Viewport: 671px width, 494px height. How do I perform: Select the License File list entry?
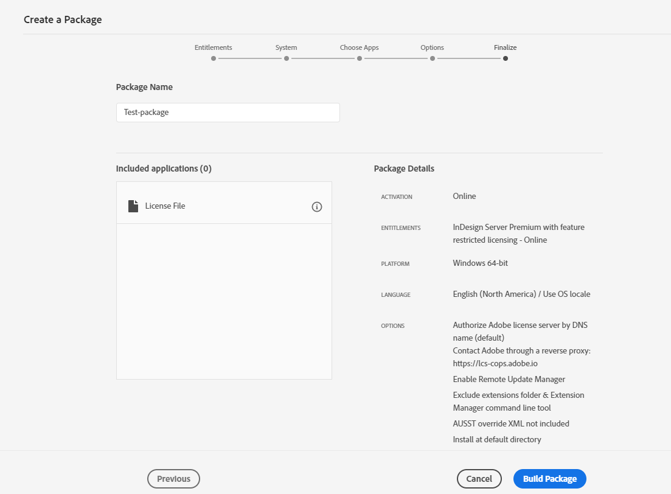[165, 206]
